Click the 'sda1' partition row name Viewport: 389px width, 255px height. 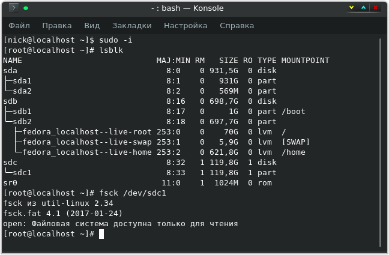22,81
